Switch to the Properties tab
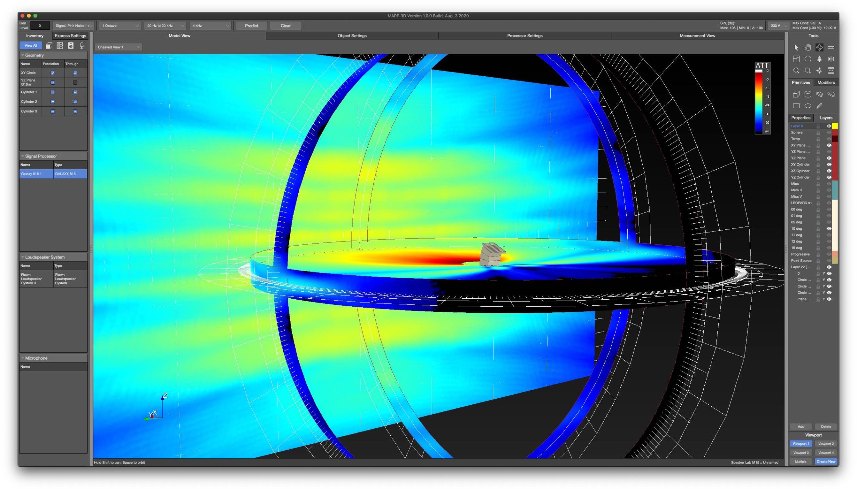The height and width of the screenshot is (490, 857). point(800,118)
